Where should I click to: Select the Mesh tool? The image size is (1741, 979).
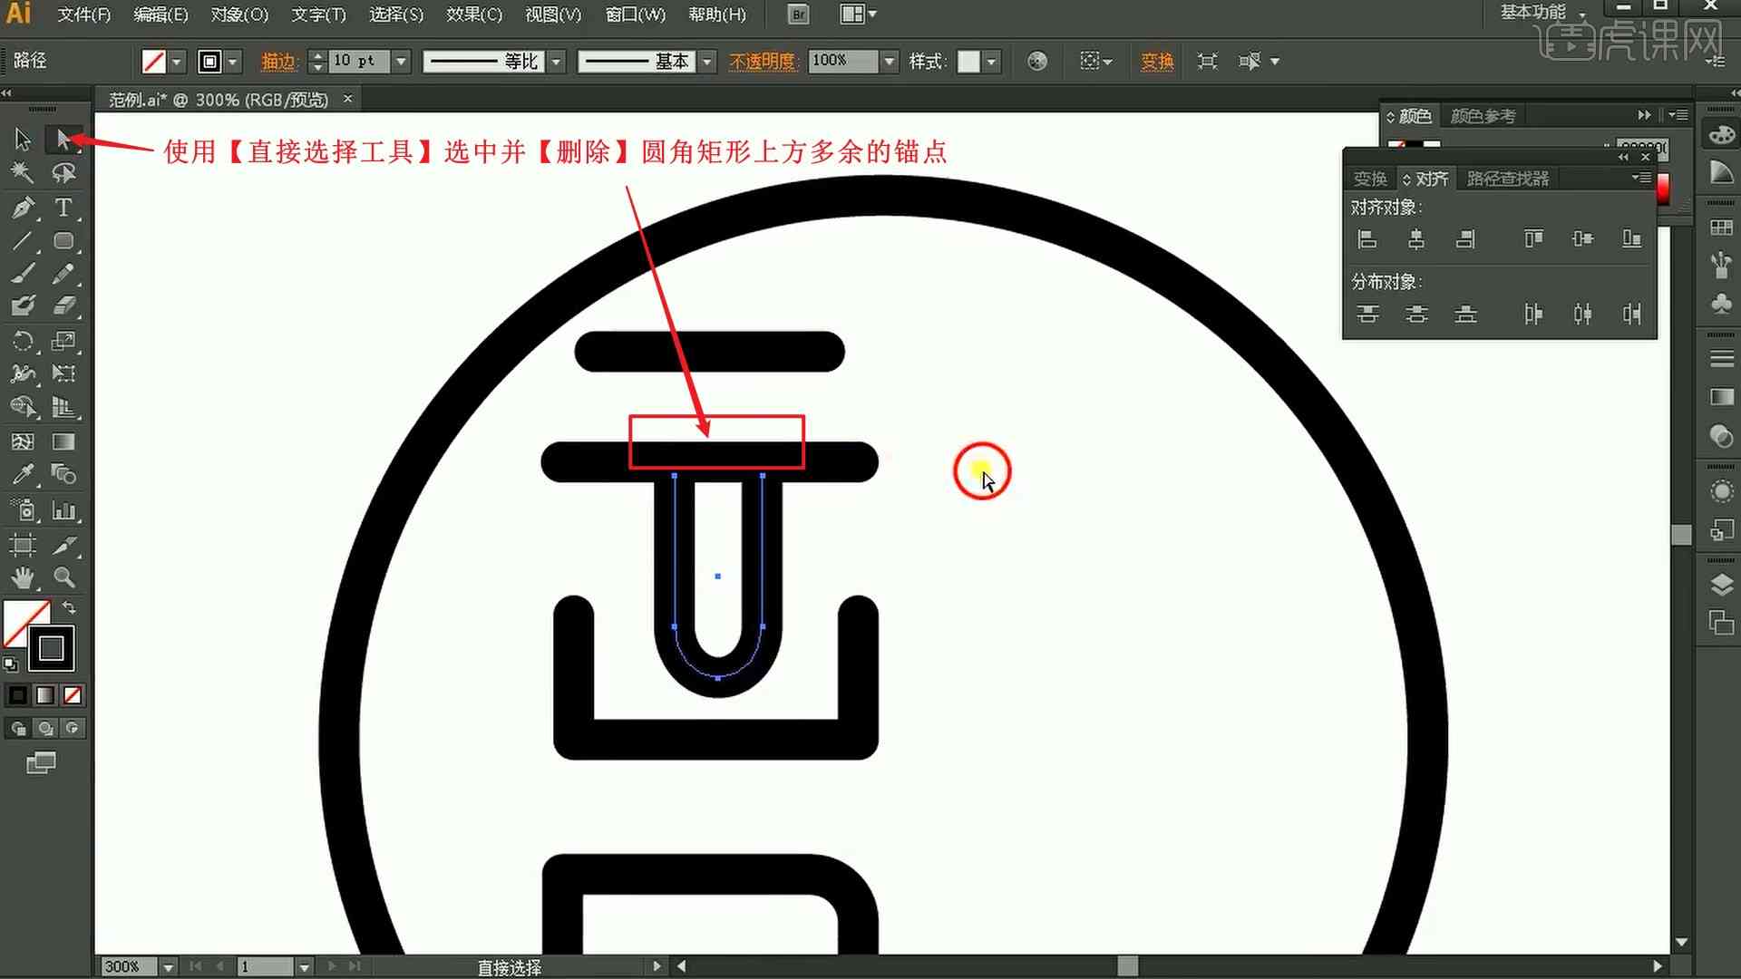(x=23, y=441)
